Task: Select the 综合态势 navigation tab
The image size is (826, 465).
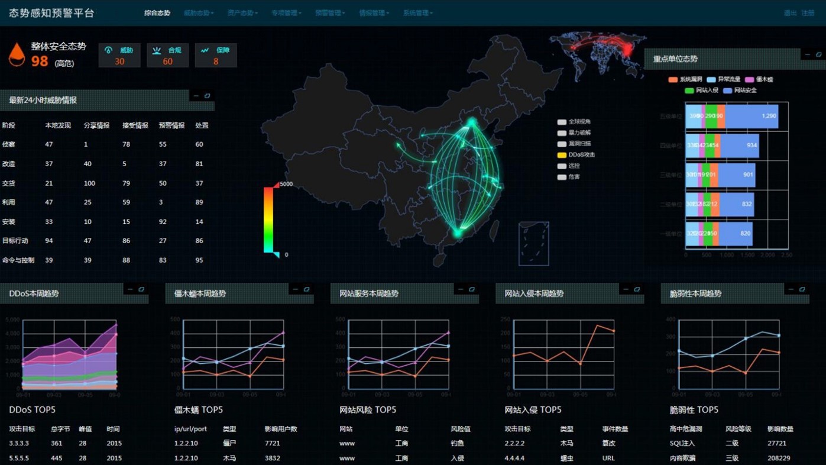Action: pos(157,13)
